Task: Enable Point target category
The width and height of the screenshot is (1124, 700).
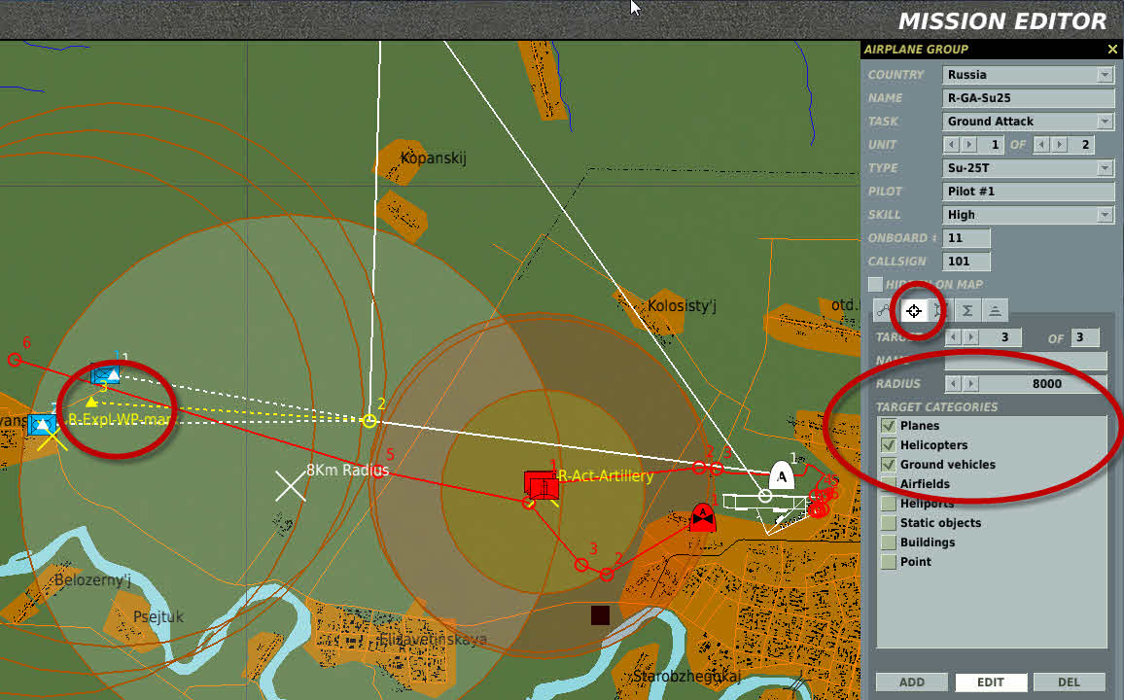Action: [x=889, y=562]
